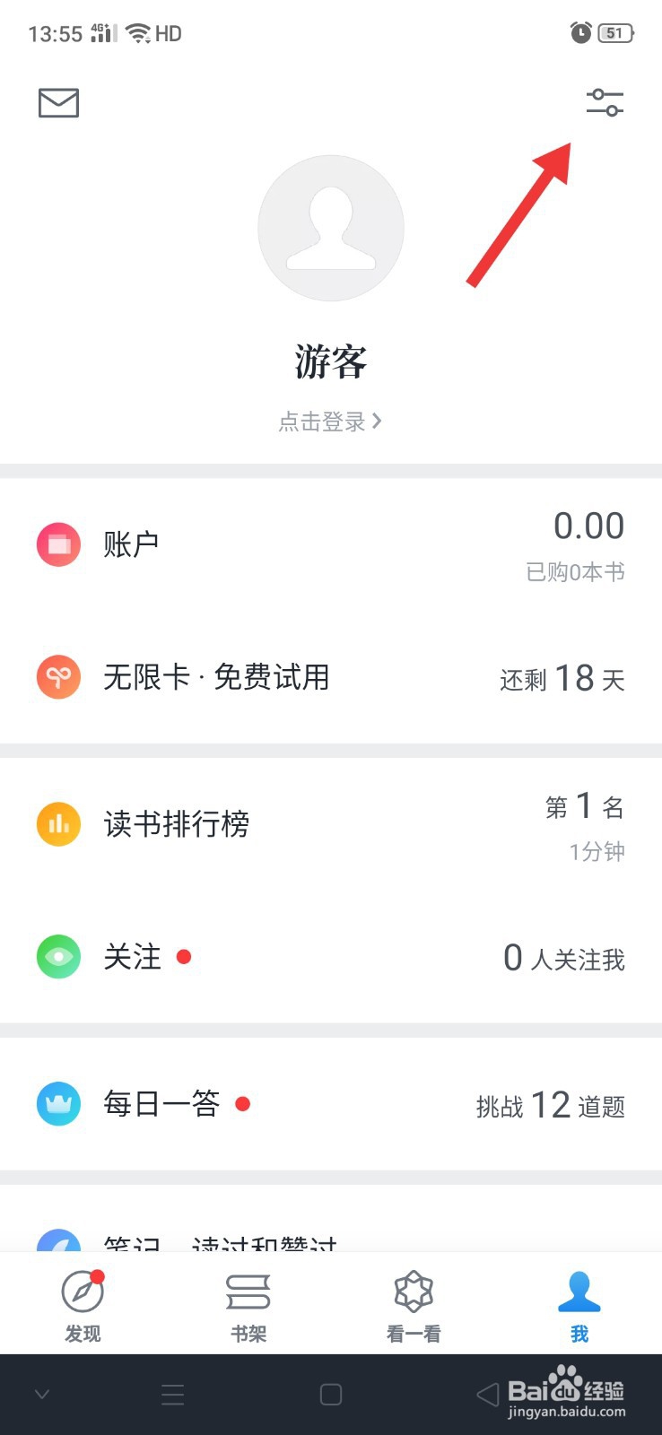Tap the guest profile avatar
Viewport: 662px width, 1435px height.
pyautogui.click(x=331, y=228)
